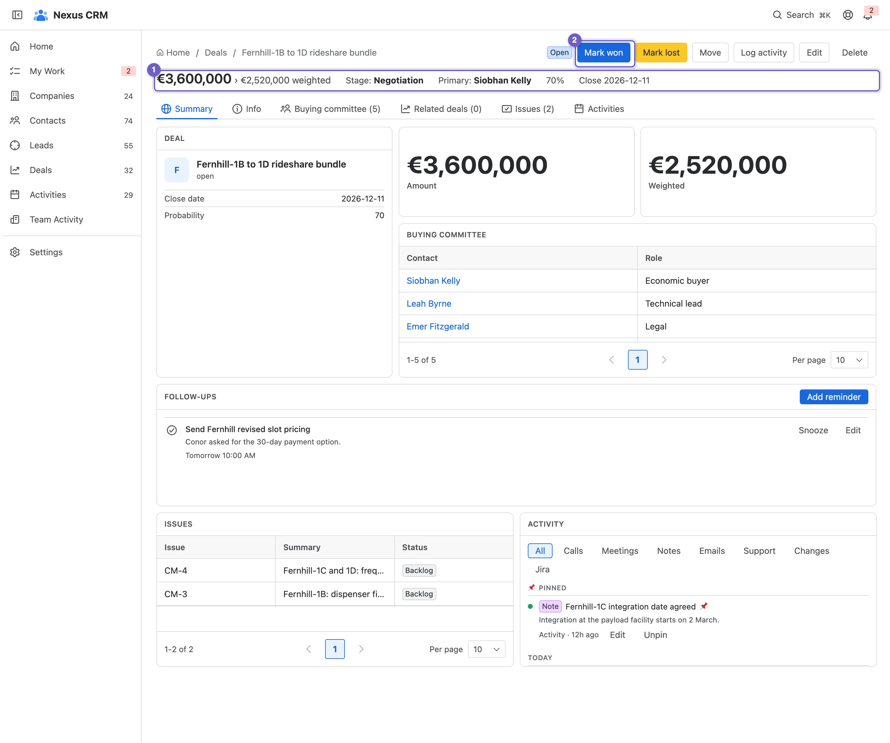Click Deals in the breadcrumb
The image size is (890, 743).
(x=216, y=53)
